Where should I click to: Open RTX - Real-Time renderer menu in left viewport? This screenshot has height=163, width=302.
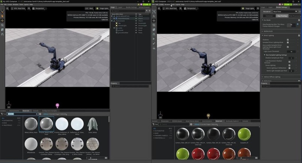pyautogui.click(x=18, y=9)
